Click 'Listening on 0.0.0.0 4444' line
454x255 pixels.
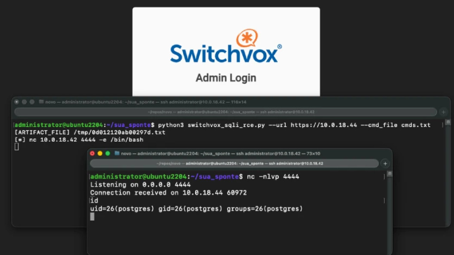point(141,185)
